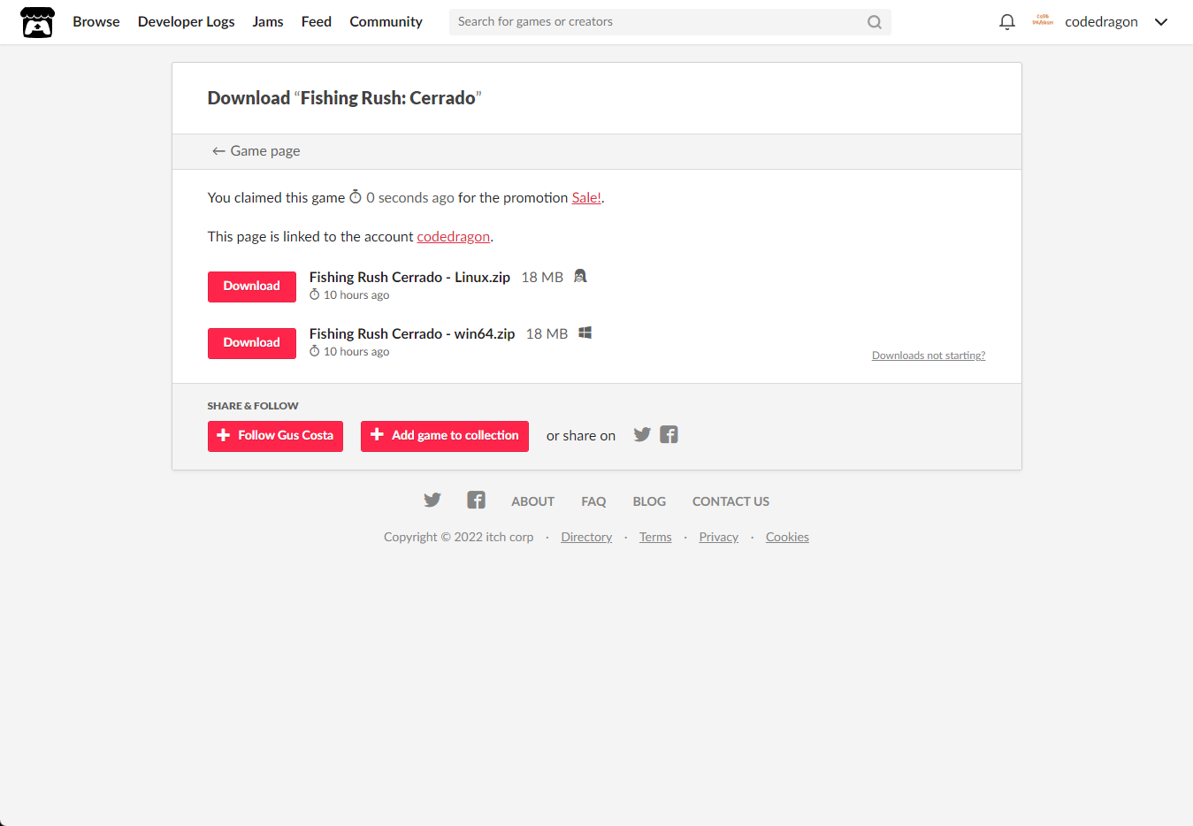
Task: Open the Privacy link
Action: coord(719,537)
